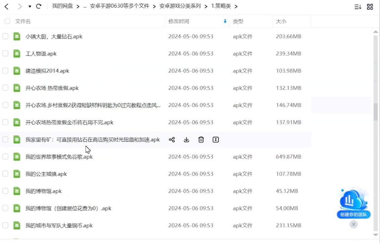Image resolution: width=380 pixels, height=243 pixels.
Task: Click file icon of 开心农场 热带度假.apk
Action: click(x=17, y=88)
